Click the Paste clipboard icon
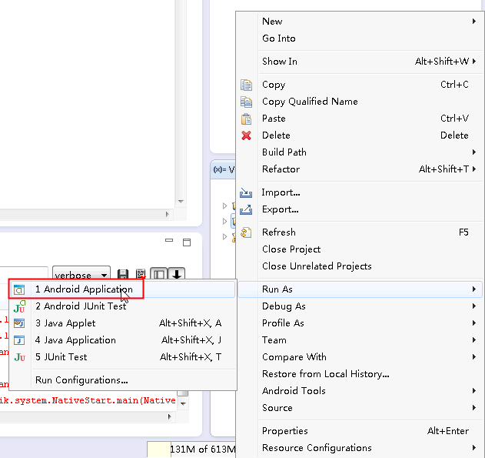This screenshot has height=458, width=485. [246, 119]
